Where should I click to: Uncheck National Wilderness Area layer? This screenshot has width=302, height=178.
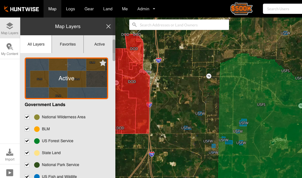(x=27, y=117)
